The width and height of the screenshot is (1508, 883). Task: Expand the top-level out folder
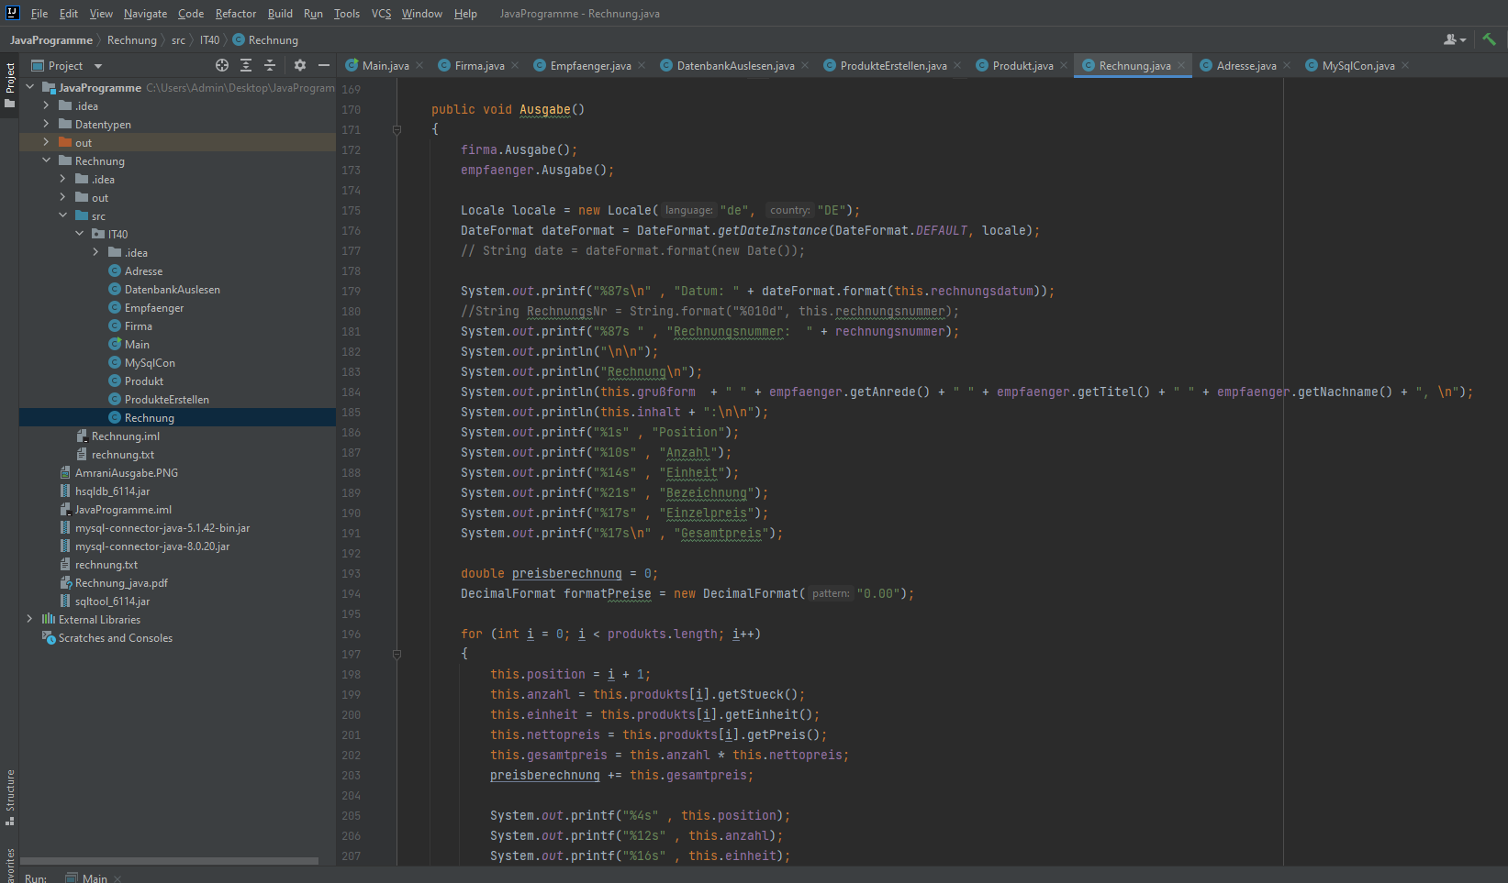(46, 142)
